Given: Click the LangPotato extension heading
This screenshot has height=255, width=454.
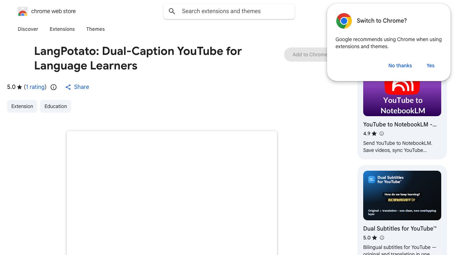Looking at the screenshot, I should click(138, 58).
